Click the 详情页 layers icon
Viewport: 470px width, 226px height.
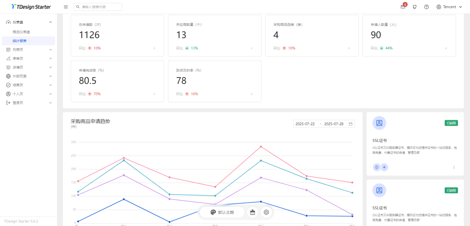coord(8,67)
